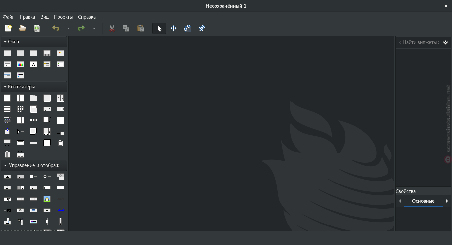This screenshot has height=245, width=452.
Task: Pick the Tool Palette colored container
Action: tap(7, 120)
